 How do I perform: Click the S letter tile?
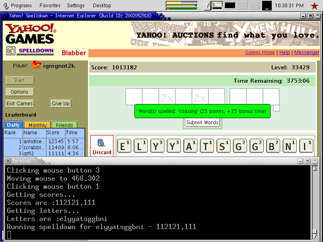click(x=223, y=146)
